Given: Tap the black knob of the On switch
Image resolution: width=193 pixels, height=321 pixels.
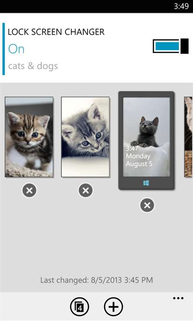Looking at the screenshot, I should (x=185, y=46).
